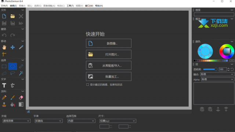Click the Open folder icon in file panel

[12, 16]
